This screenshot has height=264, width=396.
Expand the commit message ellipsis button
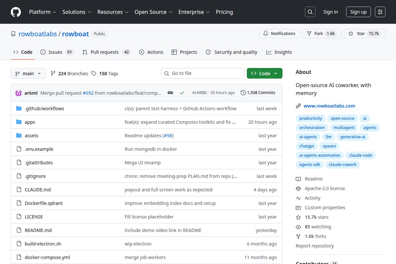(x=170, y=93)
